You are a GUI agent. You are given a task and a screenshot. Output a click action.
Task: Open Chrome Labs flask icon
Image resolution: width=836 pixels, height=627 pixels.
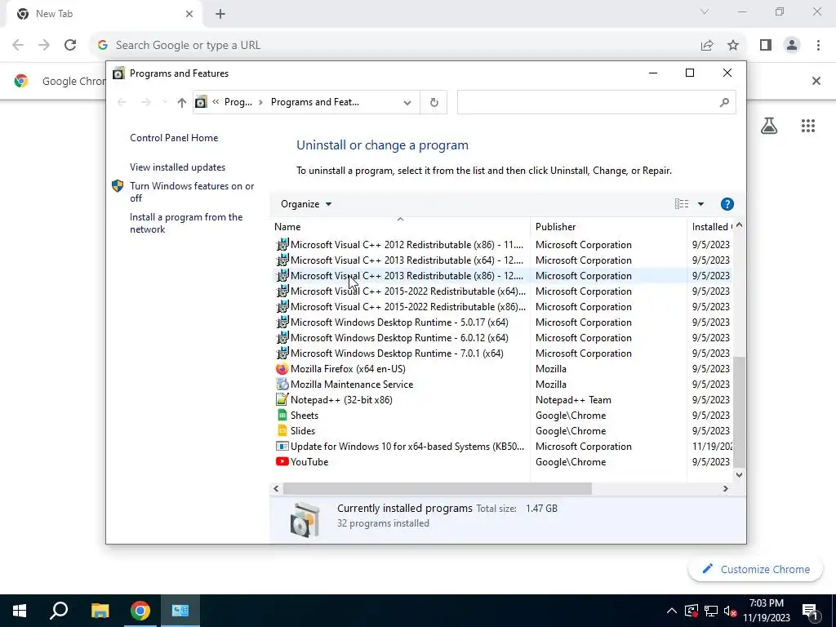(x=769, y=126)
